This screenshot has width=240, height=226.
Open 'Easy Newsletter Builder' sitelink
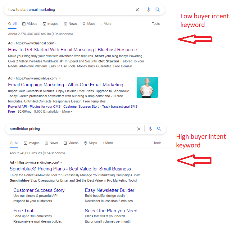[x=110, y=190]
